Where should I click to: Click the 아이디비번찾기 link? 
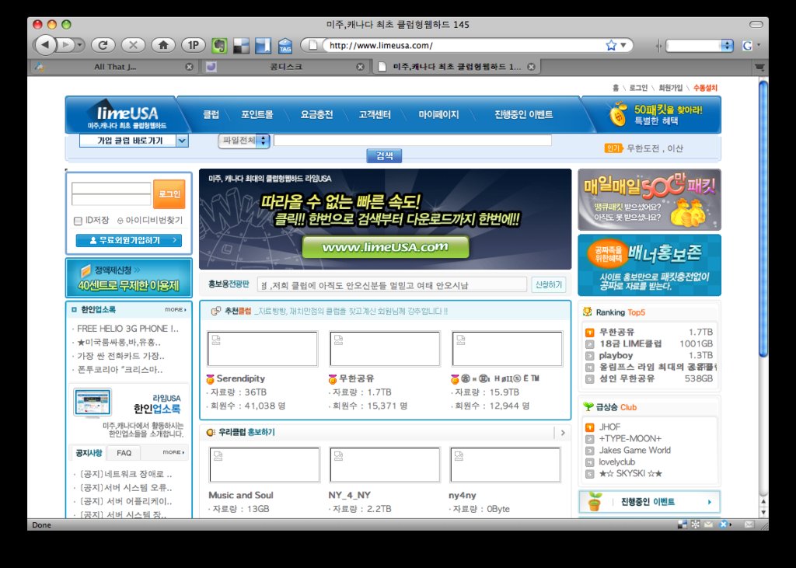[x=150, y=221]
